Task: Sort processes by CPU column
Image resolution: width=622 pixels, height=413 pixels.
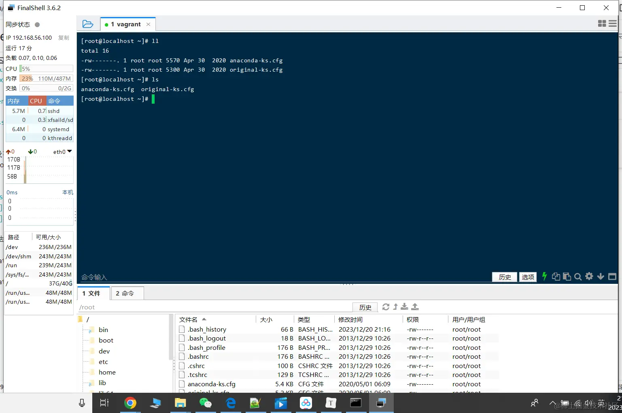Action: pos(36,101)
